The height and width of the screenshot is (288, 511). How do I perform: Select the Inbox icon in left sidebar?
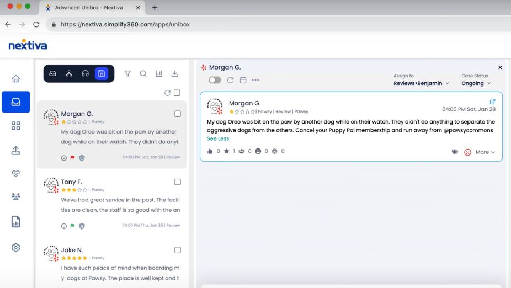15,102
